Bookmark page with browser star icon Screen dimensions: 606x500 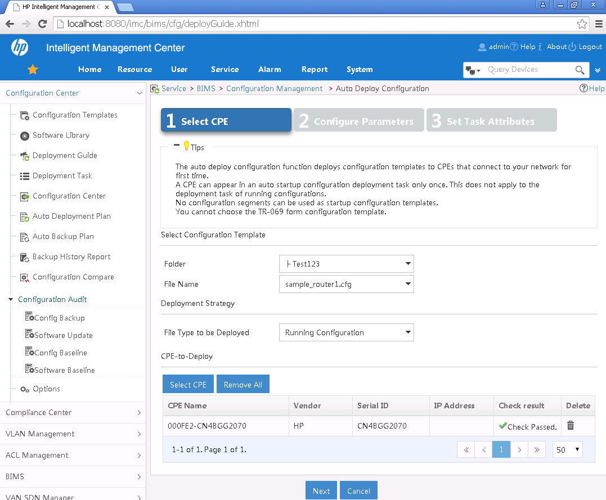[x=582, y=24]
